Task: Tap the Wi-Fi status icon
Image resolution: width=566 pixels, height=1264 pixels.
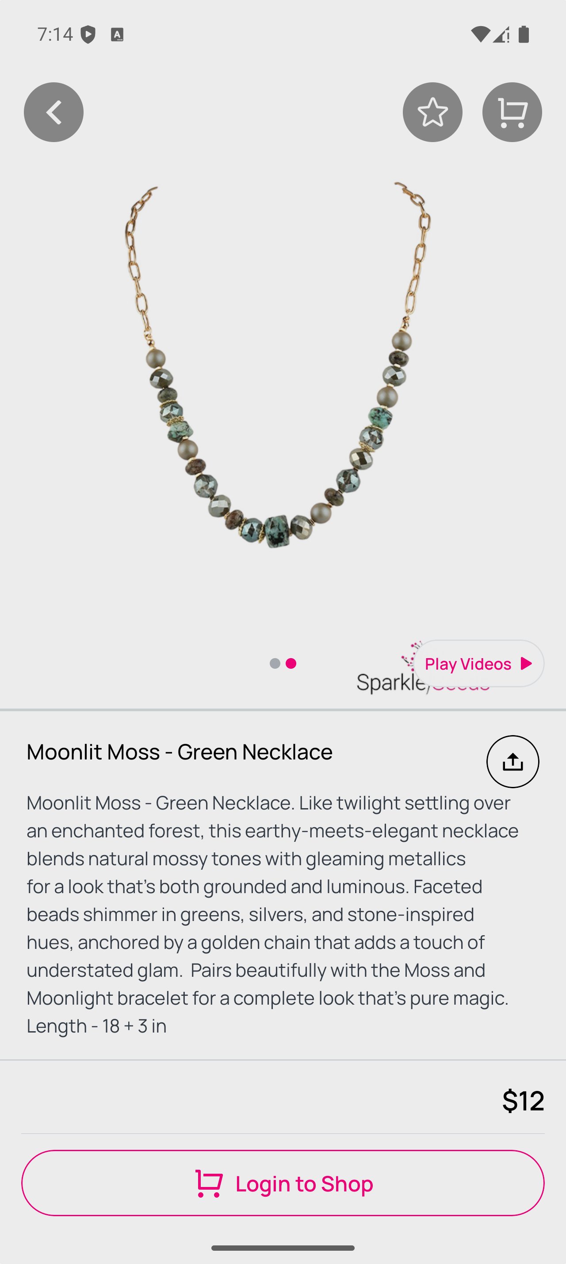Action: 480,35
